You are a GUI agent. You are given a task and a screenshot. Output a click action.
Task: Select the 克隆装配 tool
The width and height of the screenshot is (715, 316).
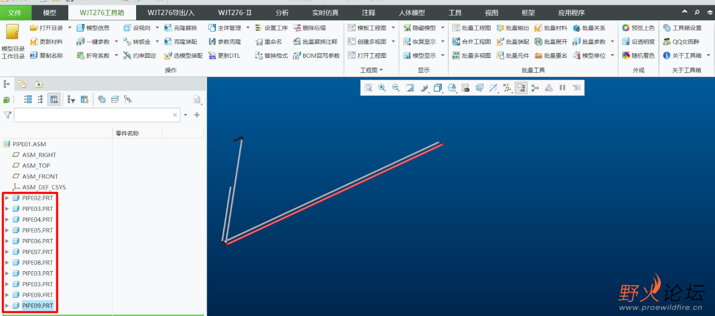pyautogui.click(x=181, y=42)
